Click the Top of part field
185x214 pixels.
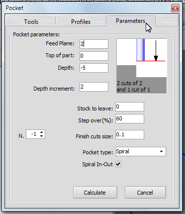click(94, 56)
